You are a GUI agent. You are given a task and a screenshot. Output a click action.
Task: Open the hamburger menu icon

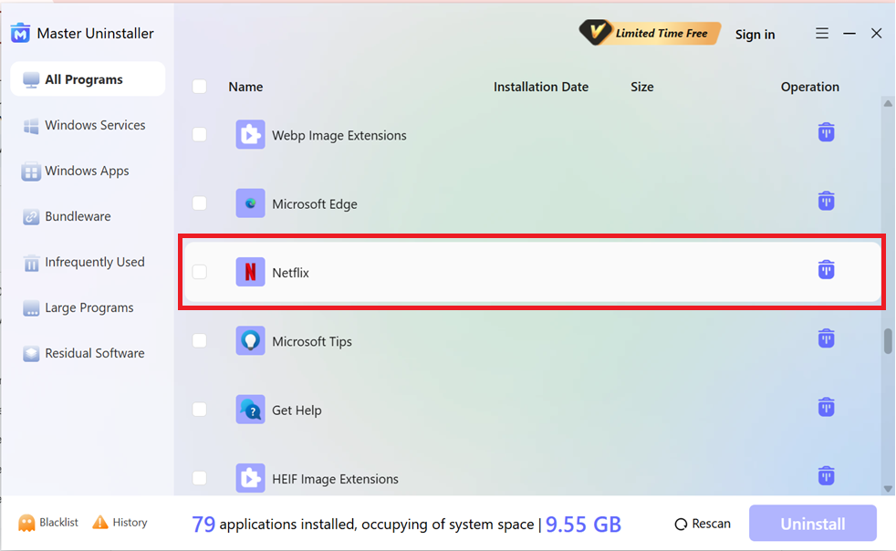pos(822,34)
